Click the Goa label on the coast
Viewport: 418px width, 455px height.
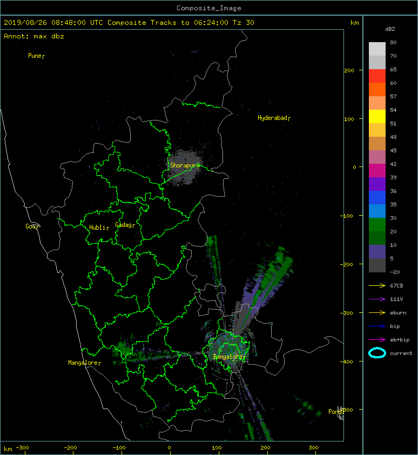31,226
